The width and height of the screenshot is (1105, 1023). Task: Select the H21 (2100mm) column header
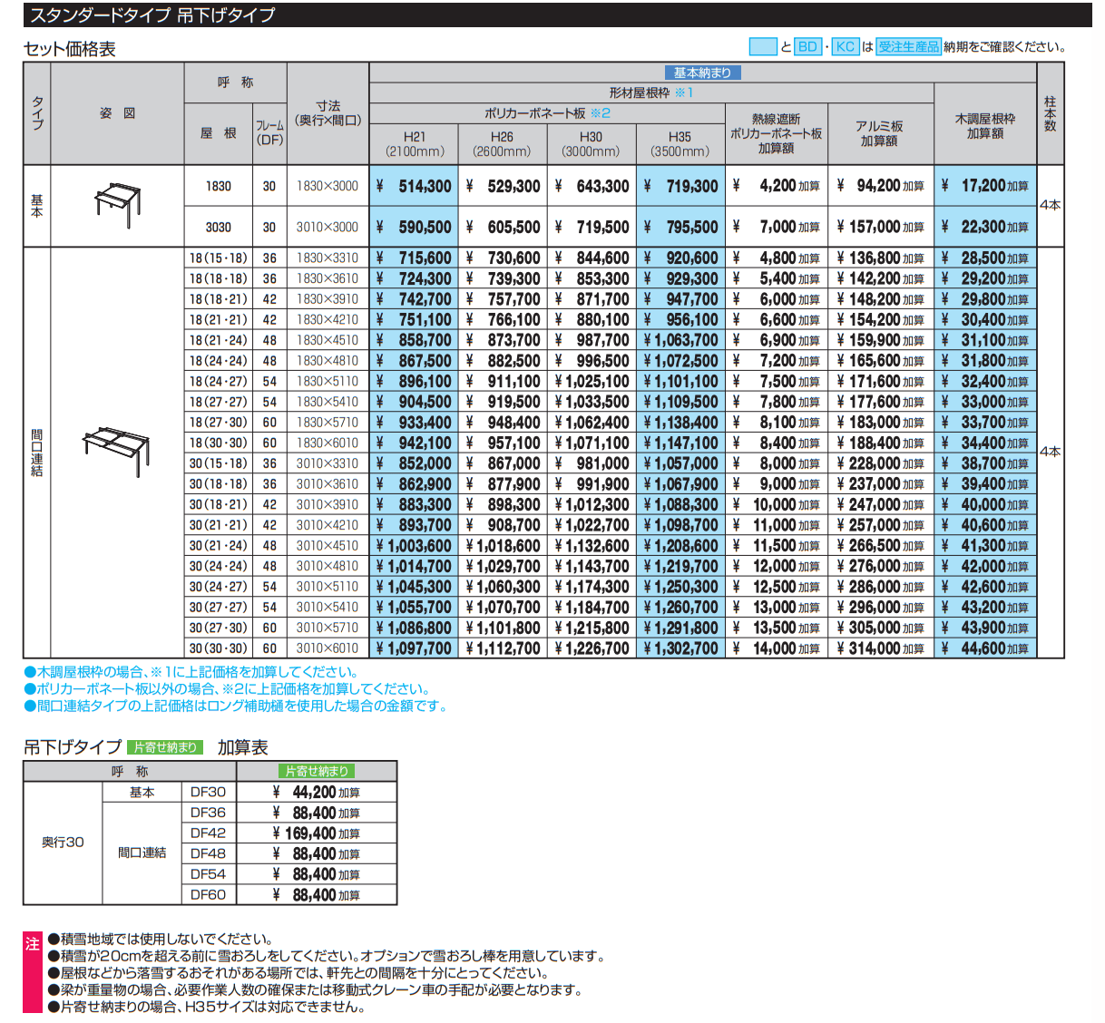pos(415,143)
